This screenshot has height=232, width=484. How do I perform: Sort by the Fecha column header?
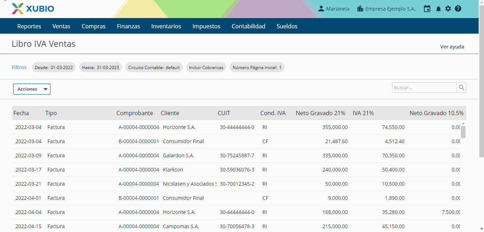pyautogui.click(x=21, y=113)
